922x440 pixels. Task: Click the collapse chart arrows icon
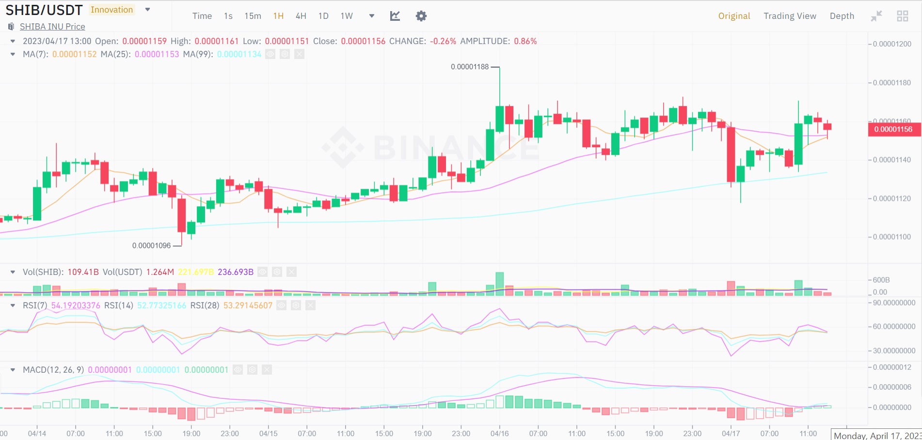[x=876, y=16]
